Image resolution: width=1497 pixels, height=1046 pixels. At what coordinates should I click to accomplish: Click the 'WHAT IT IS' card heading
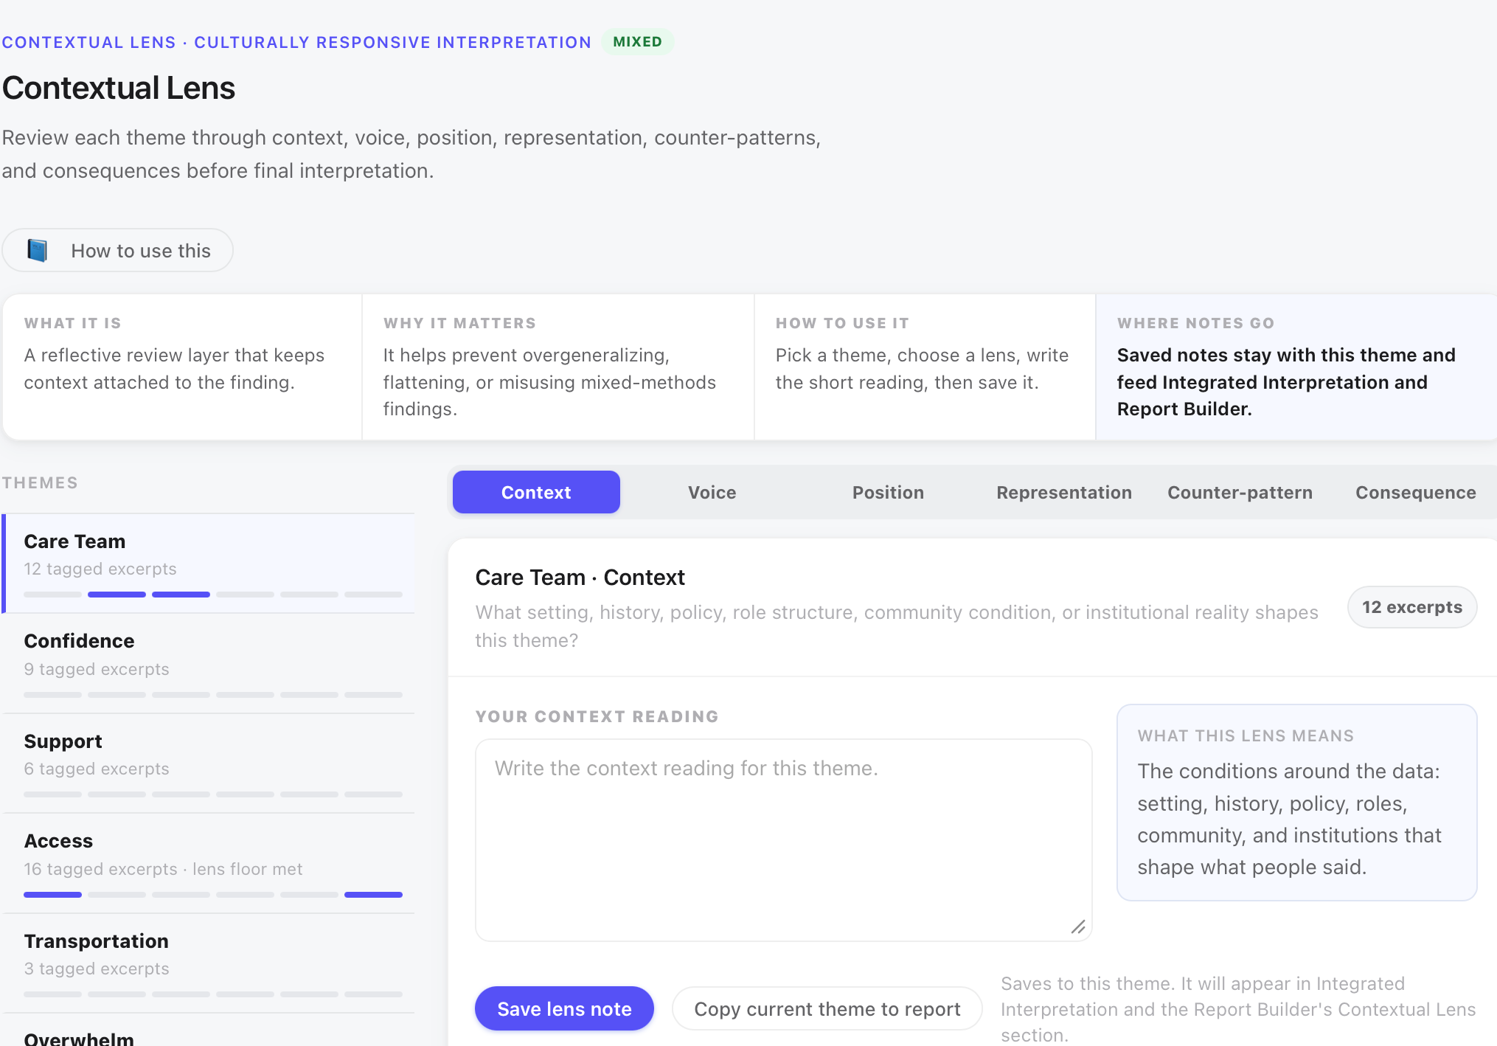[x=72, y=323]
